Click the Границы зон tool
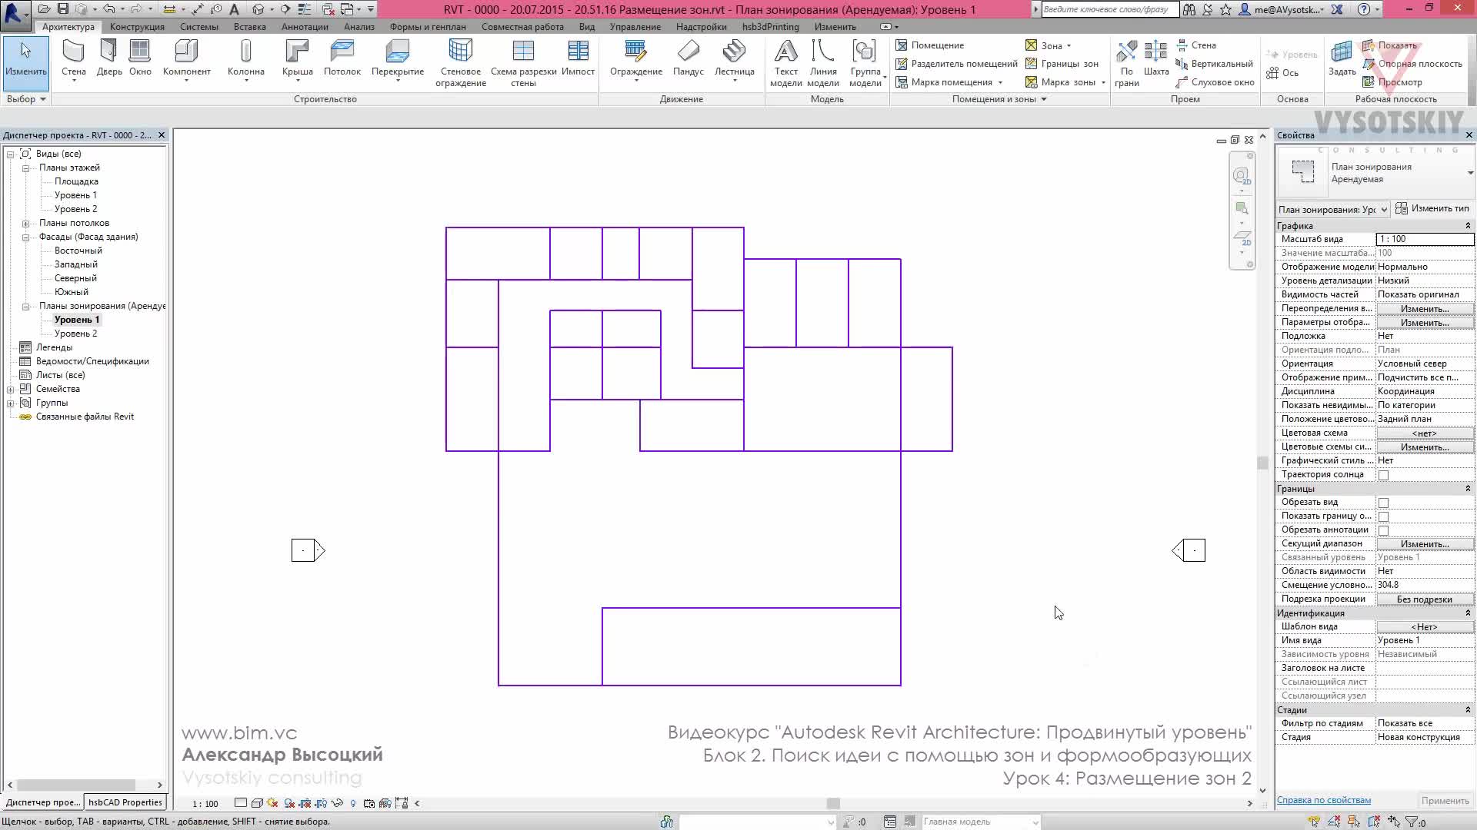 [x=1062, y=64]
